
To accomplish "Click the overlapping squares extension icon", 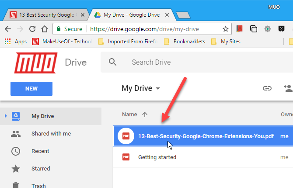I will click(254, 29).
